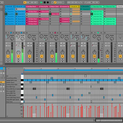Adjust track 1 pan knob

click(x=8, y=52)
